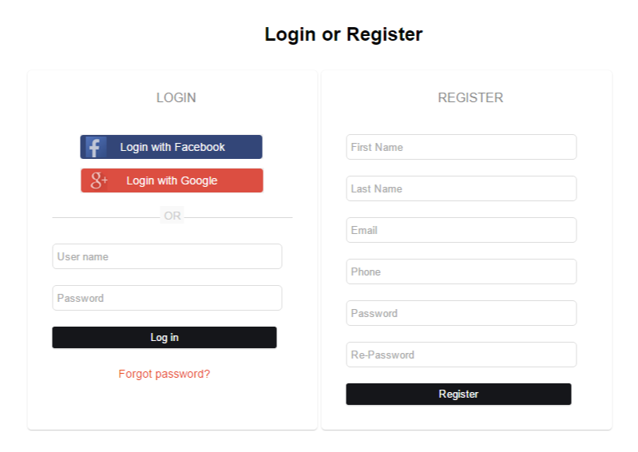Click Login with Google button
Image resolution: width=638 pixels, height=452 pixels.
[172, 180]
